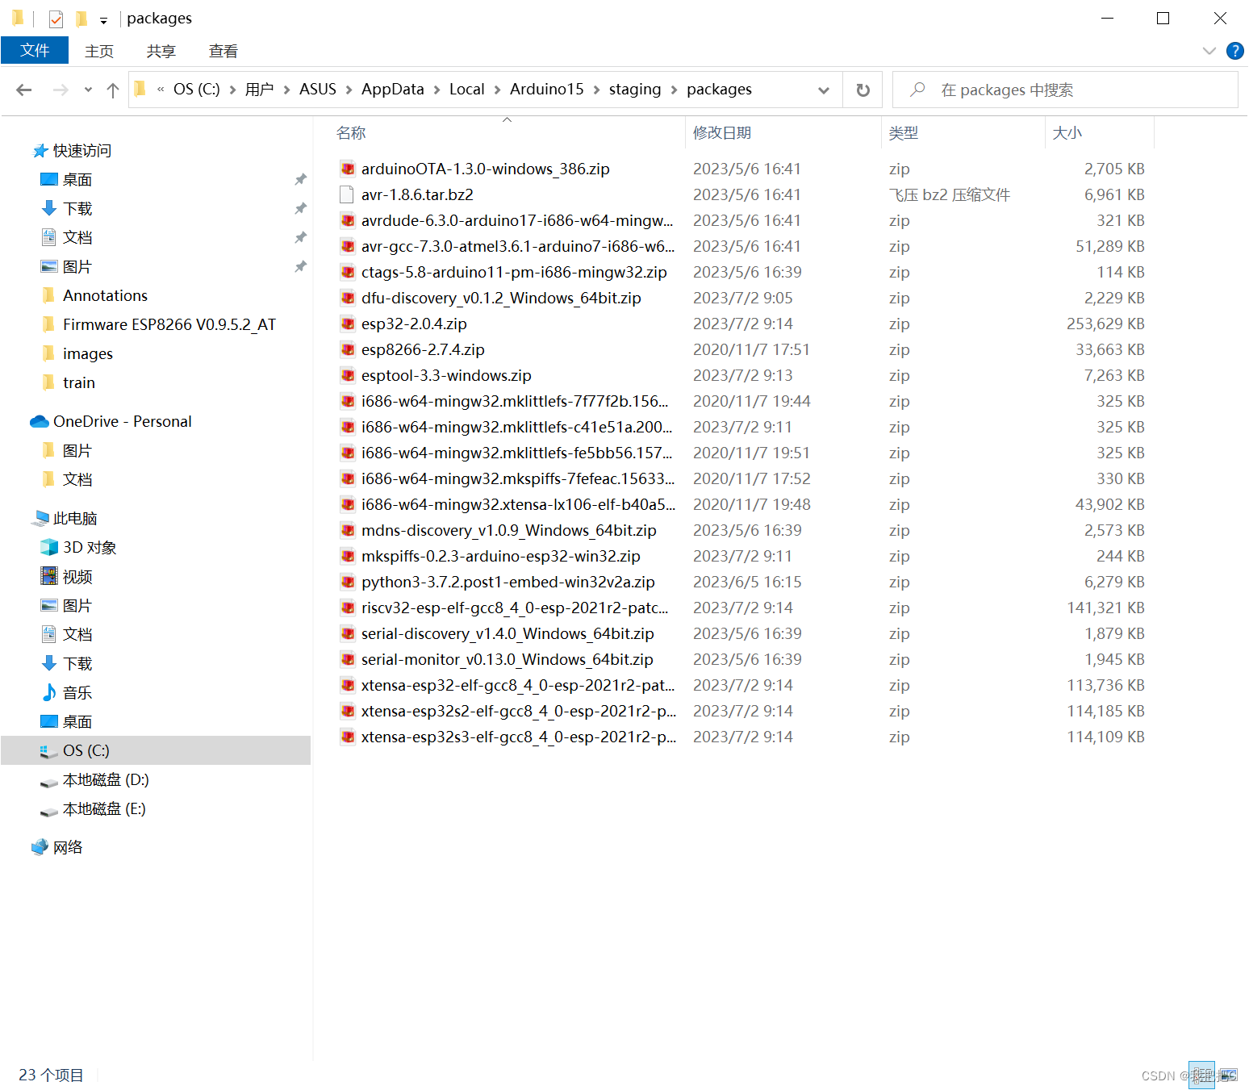This screenshot has height=1090, width=1249.
Task: Open pinned 桌面 under quick access
Action: pos(77,179)
